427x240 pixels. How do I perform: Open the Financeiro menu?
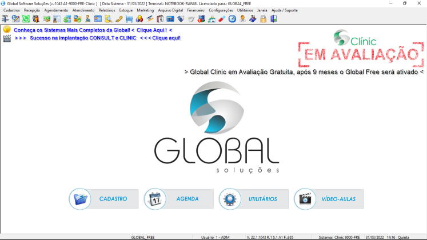point(195,10)
